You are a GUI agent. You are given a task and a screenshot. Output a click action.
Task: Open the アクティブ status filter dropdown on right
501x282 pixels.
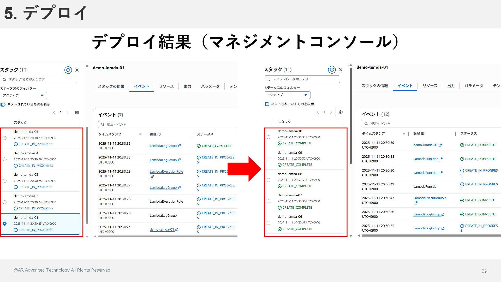(x=287, y=95)
